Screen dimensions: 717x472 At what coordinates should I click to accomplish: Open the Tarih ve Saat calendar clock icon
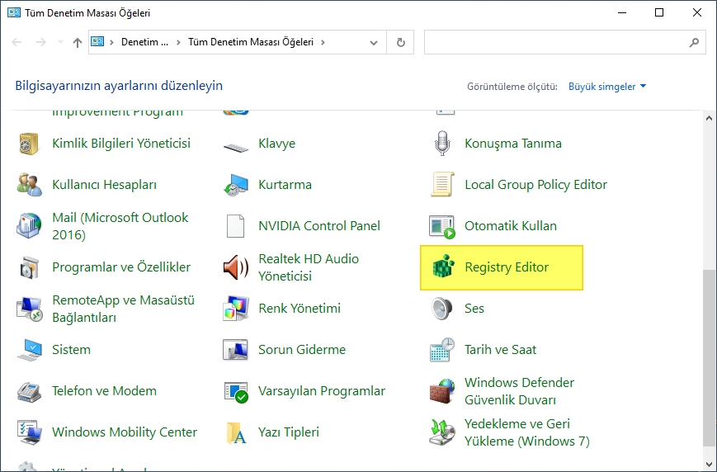tap(442, 350)
